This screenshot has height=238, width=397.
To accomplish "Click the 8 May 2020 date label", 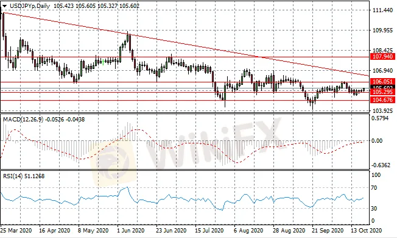I will point(94,231).
